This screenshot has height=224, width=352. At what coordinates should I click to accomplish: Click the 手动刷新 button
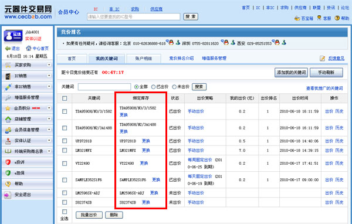point(326,73)
